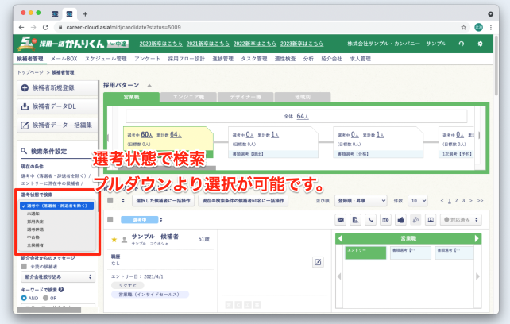This screenshot has height=324, width=510.
Task: Open the 採用フロー設計 menu
Action: (187, 59)
